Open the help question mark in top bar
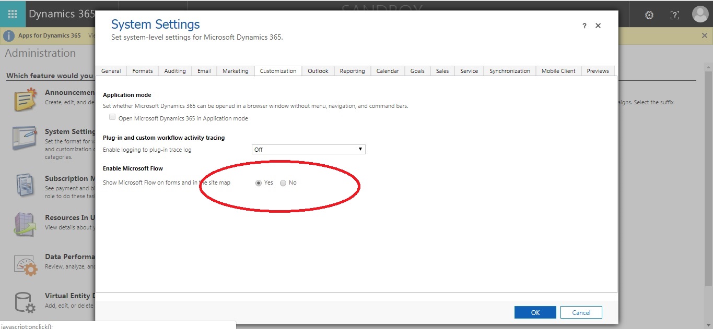This screenshot has width=713, height=329. (x=674, y=15)
